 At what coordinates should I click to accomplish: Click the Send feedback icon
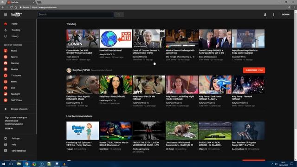tap(6, 151)
